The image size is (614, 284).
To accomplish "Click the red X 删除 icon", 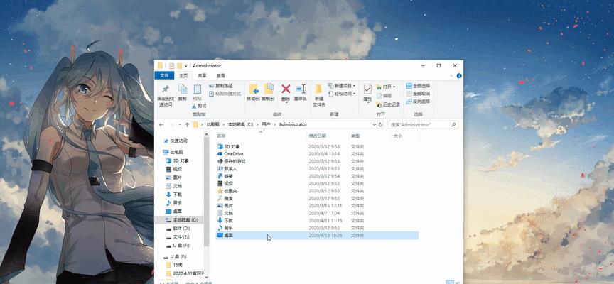I will 286,89.
